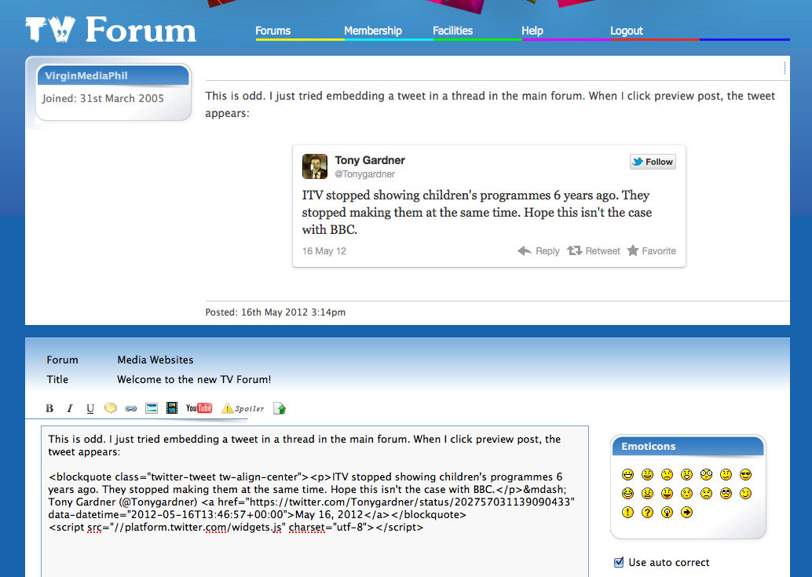Click the 'Welcome to the new TV Forum!' title
The height and width of the screenshot is (577, 812).
pos(194,379)
